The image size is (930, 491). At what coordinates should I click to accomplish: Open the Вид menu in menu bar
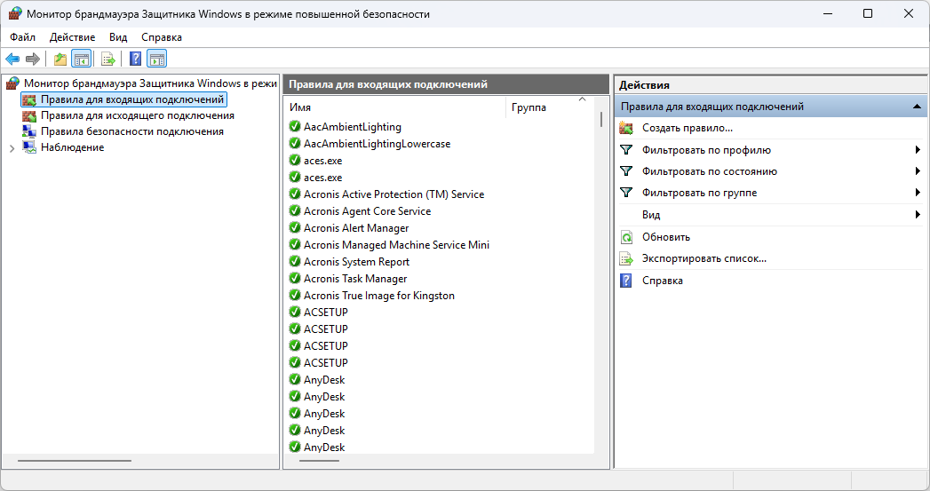(x=118, y=37)
